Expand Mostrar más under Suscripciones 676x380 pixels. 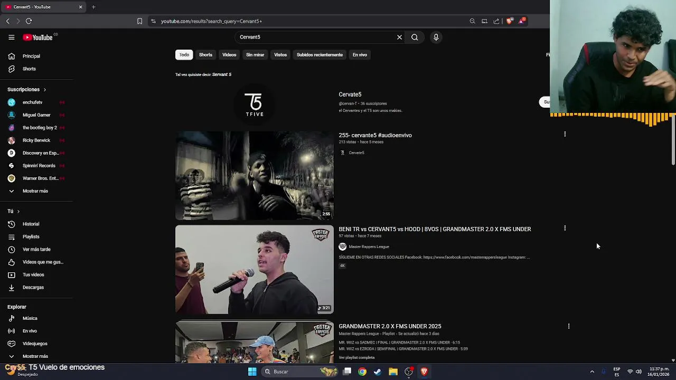36,191
